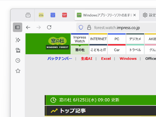The height and width of the screenshot is (117, 156).
Task: Open the 生成AI topic link
Action: tap(87, 58)
